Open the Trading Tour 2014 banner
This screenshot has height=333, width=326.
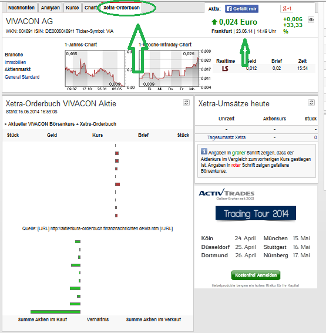point(256,213)
